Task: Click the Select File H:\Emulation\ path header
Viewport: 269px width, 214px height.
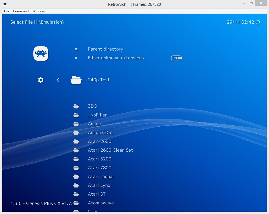Action: point(37,22)
